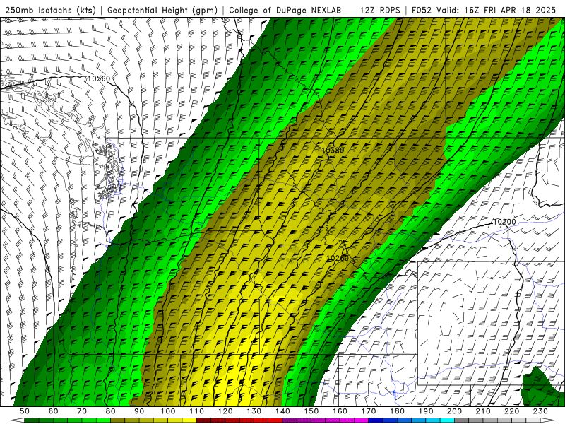Click the 10200 height contour label
This screenshot has width=565, height=424.
[504, 222]
